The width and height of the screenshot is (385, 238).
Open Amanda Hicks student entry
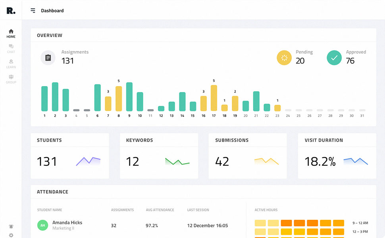pos(67,223)
